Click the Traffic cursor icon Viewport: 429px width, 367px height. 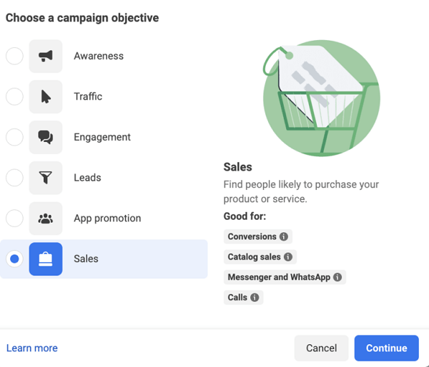click(x=46, y=97)
